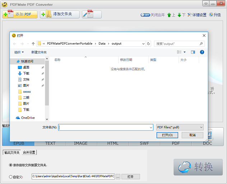The image size is (227, 184).
Task: Select save to source folder radio
Action: coord(10,165)
